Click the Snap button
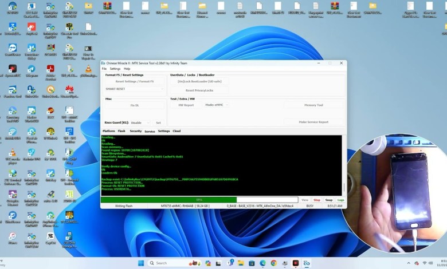Image resolution: width=447 pixels, height=269 pixels. tap(329, 200)
